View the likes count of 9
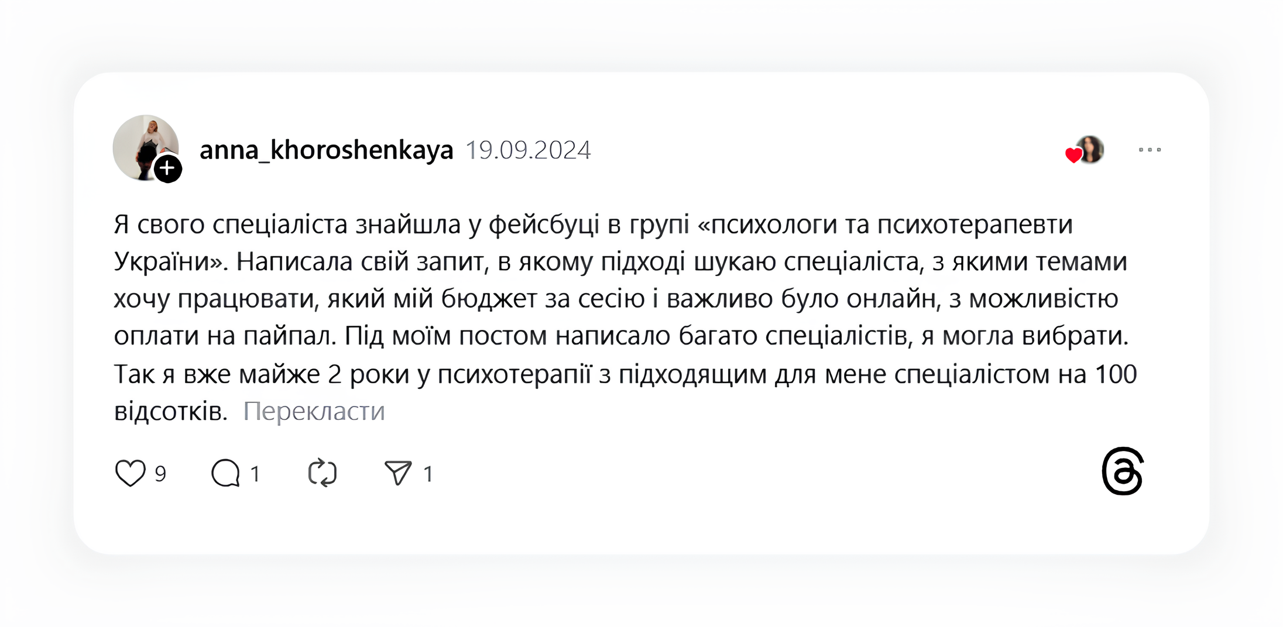Image resolution: width=1283 pixels, height=627 pixels. pyautogui.click(x=160, y=474)
